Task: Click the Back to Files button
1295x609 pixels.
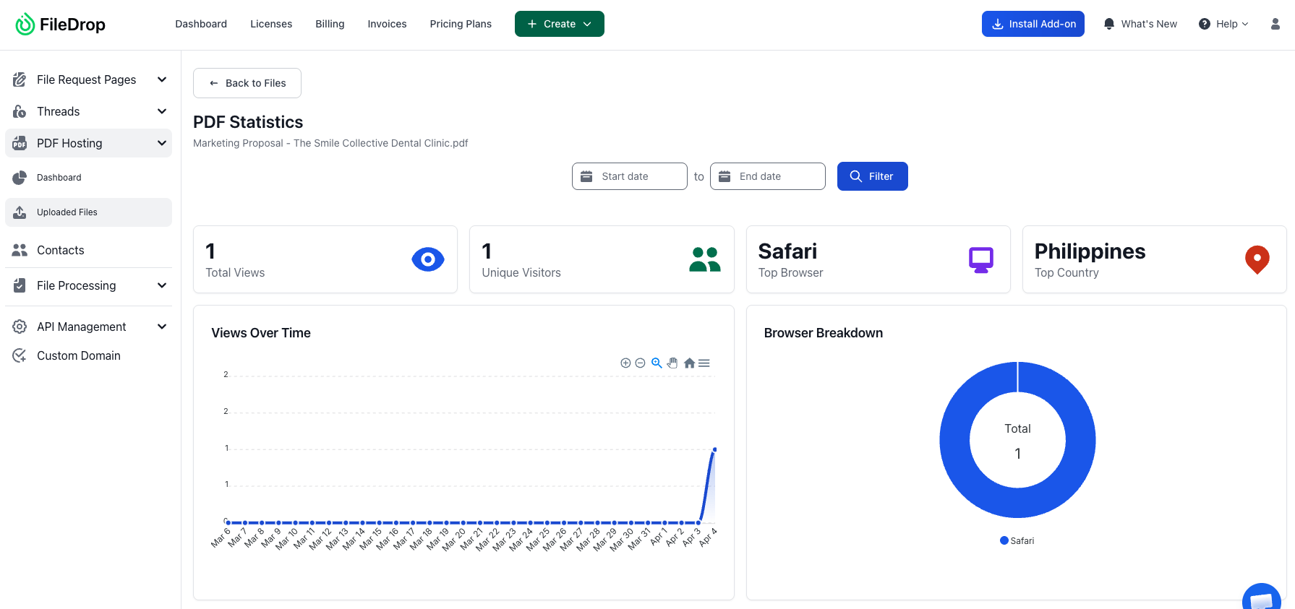Action: (247, 83)
